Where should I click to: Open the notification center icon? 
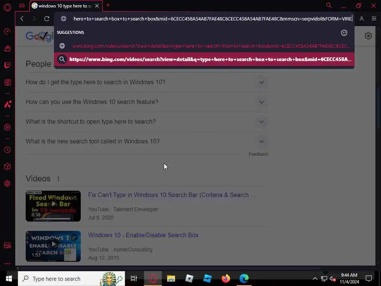point(369,279)
